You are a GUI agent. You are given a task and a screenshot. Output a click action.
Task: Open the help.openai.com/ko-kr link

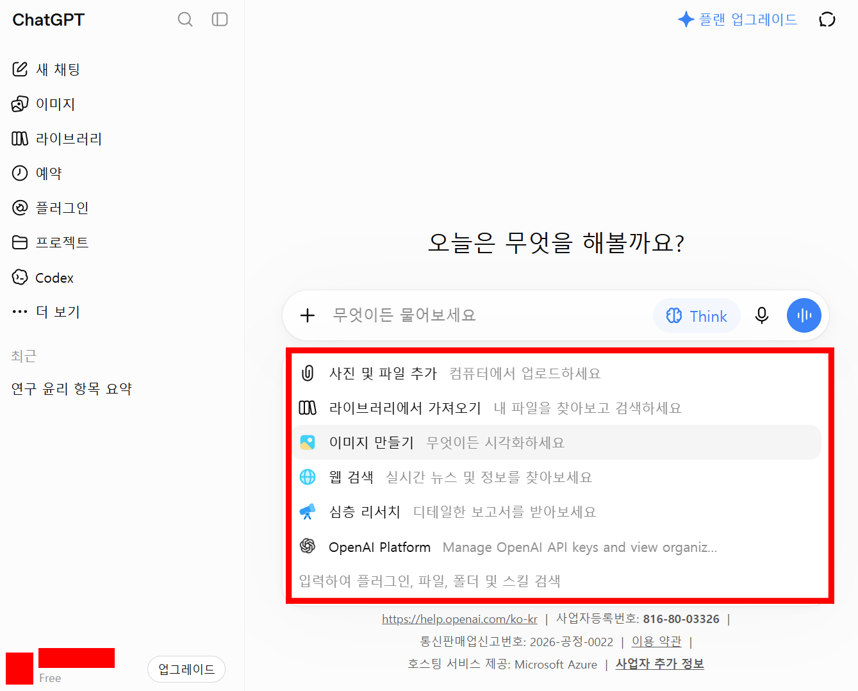459,619
